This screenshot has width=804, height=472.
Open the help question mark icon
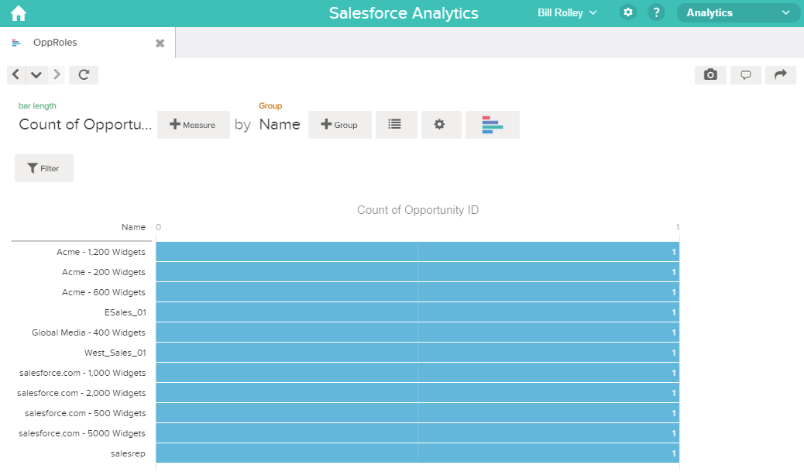[x=656, y=12]
